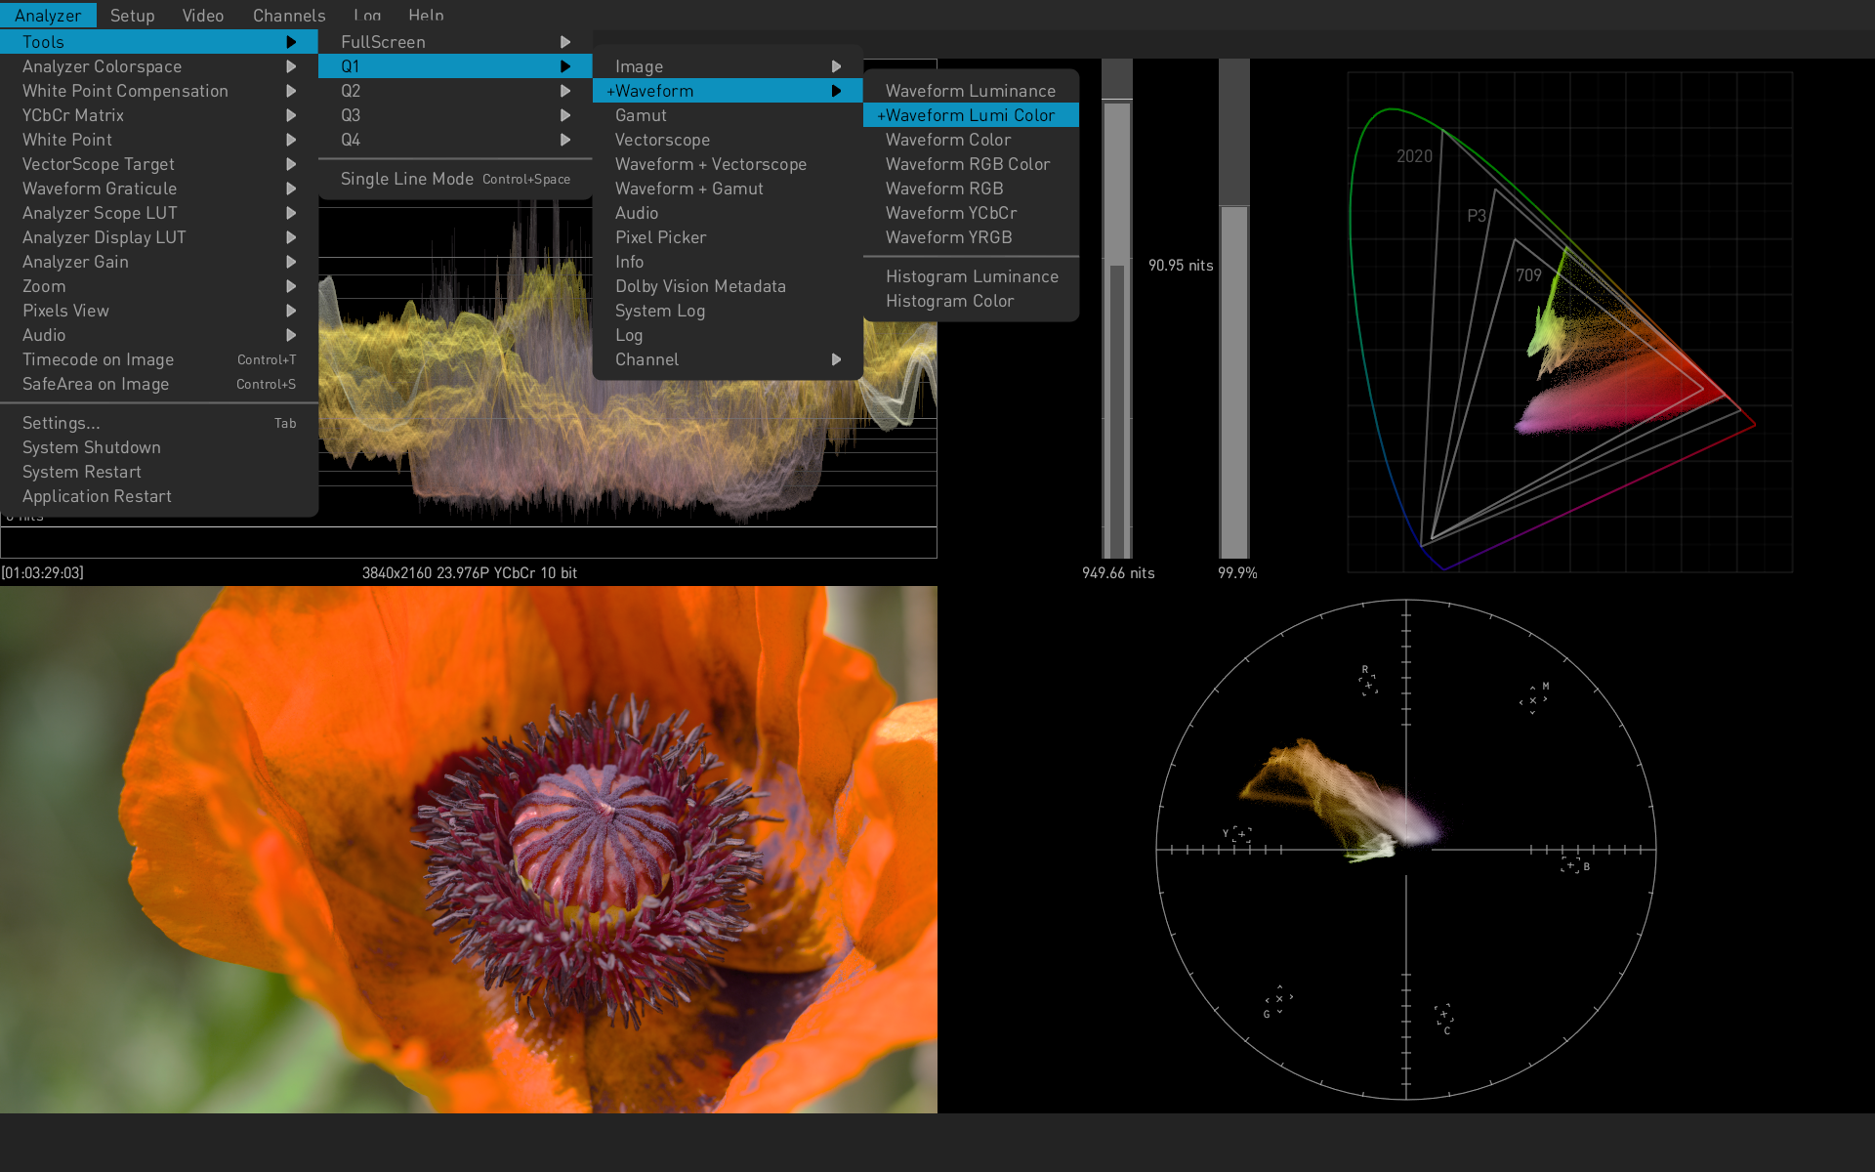Viewport: 1875px width, 1172px height.
Task: Expand the Channel submenu arrow
Action: pyautogui.click(x=836, y=359)
